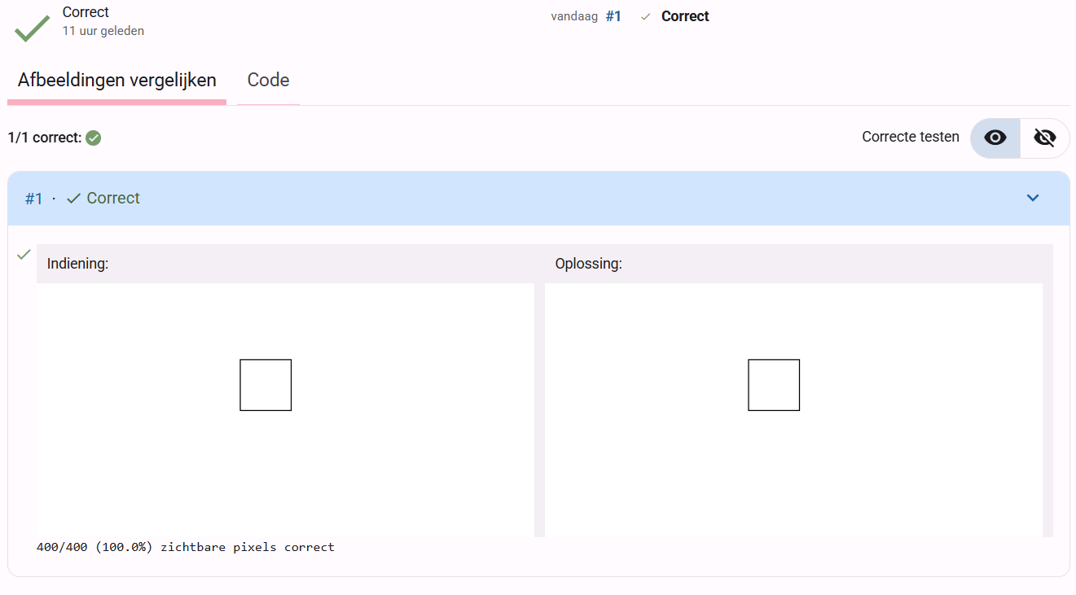Switch to the Code tab
Viewport: 1076px width, 595px height.
coord(268,80)
